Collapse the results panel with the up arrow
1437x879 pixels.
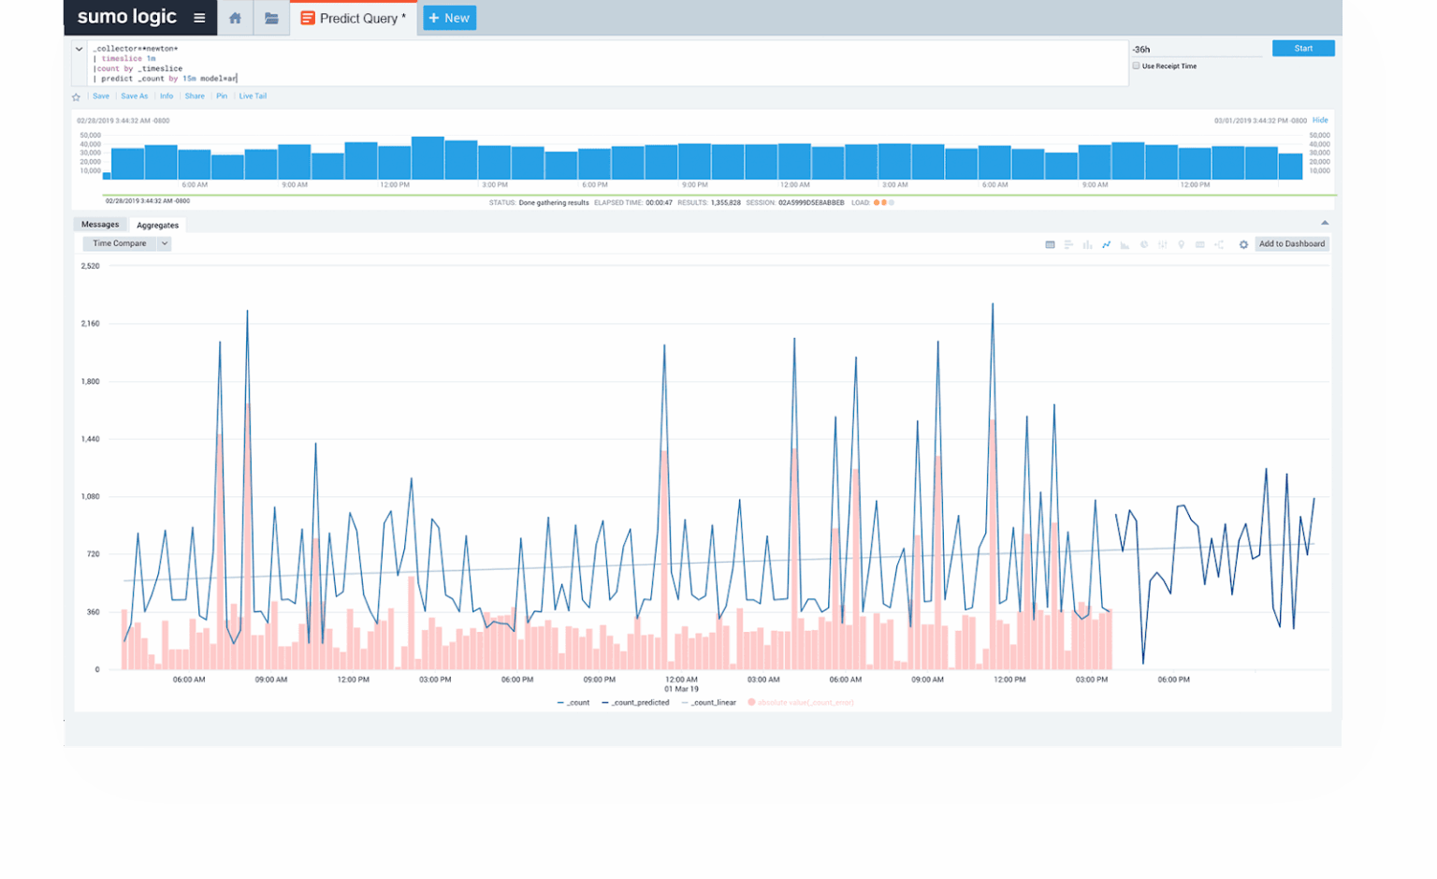1324,223
